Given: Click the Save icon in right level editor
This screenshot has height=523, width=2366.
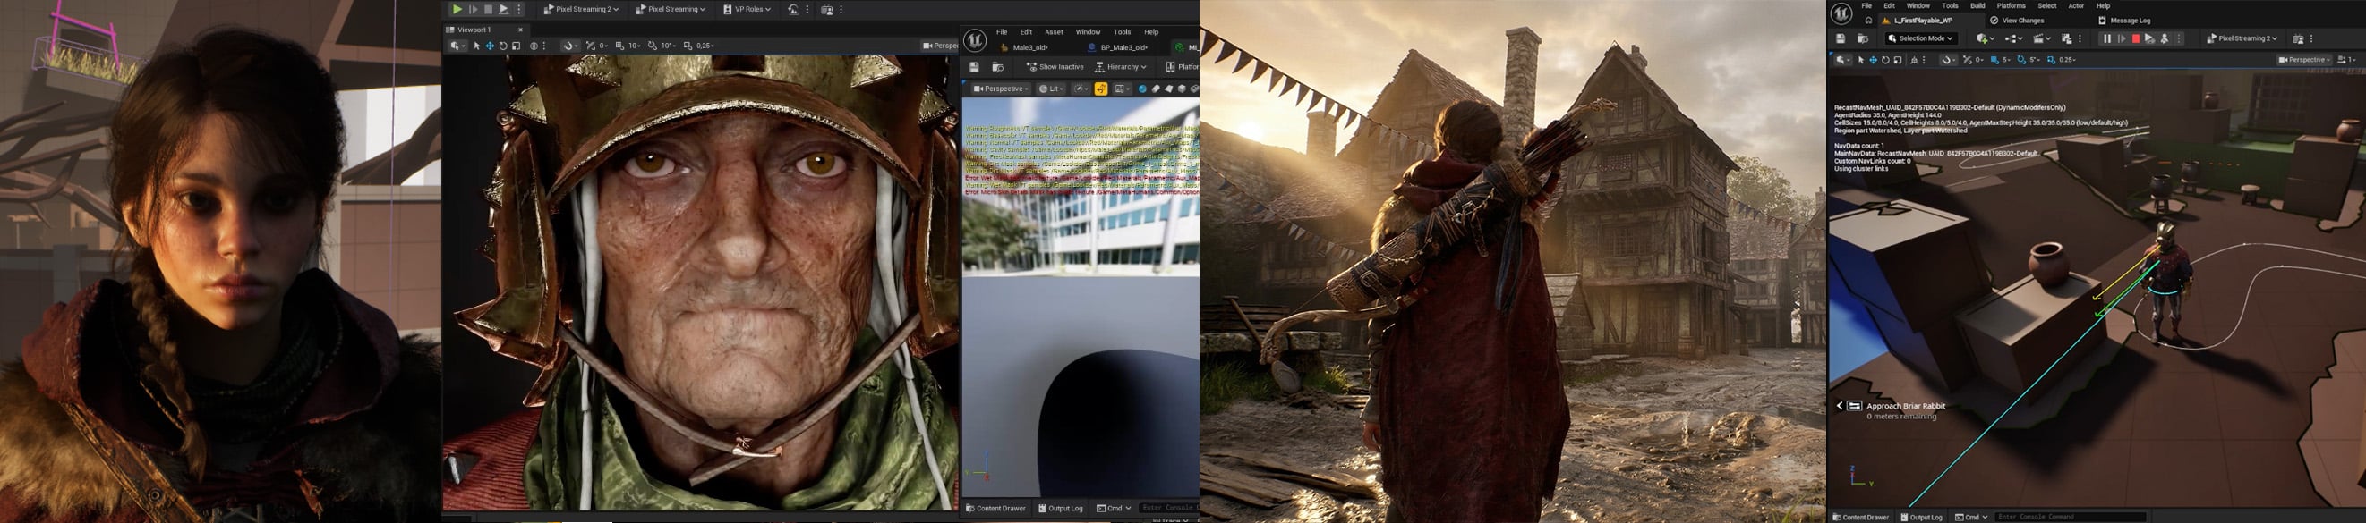Looking at the screenshot, I should click(1841, 38).
